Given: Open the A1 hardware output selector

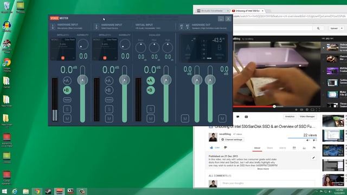Looking at the screenshot, I should tap(182, 27).
